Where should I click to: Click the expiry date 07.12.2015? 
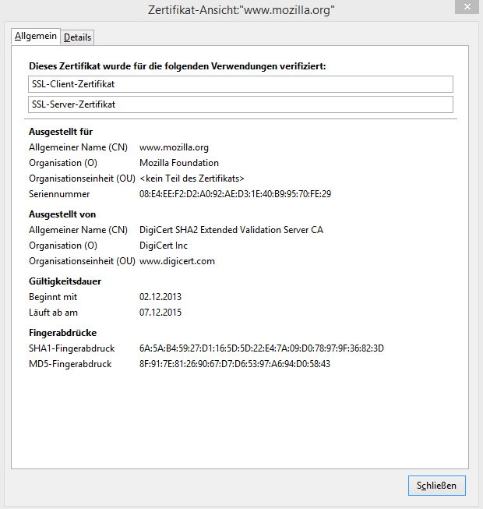160,313
